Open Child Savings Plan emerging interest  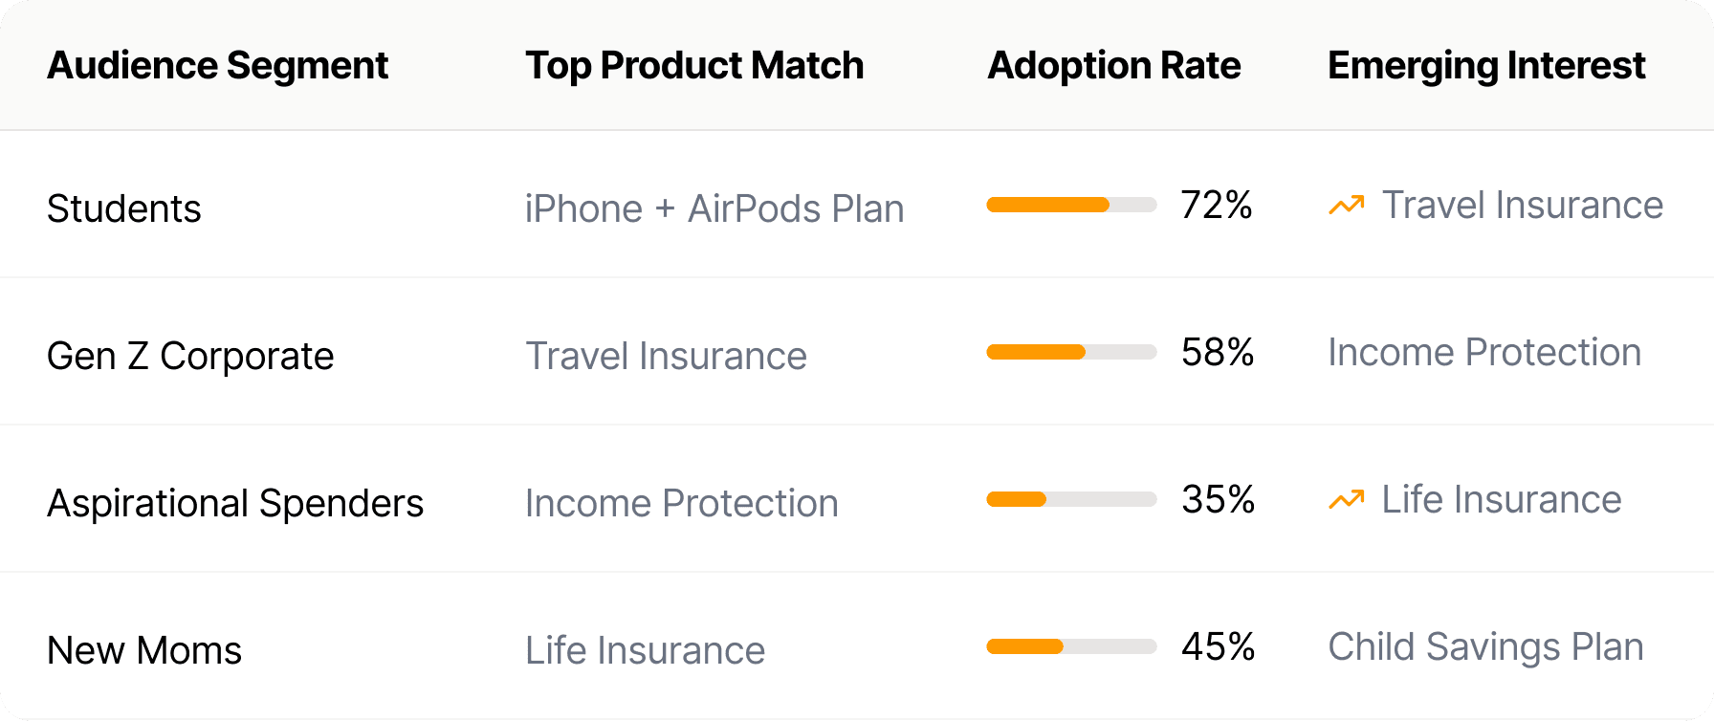1485,646
